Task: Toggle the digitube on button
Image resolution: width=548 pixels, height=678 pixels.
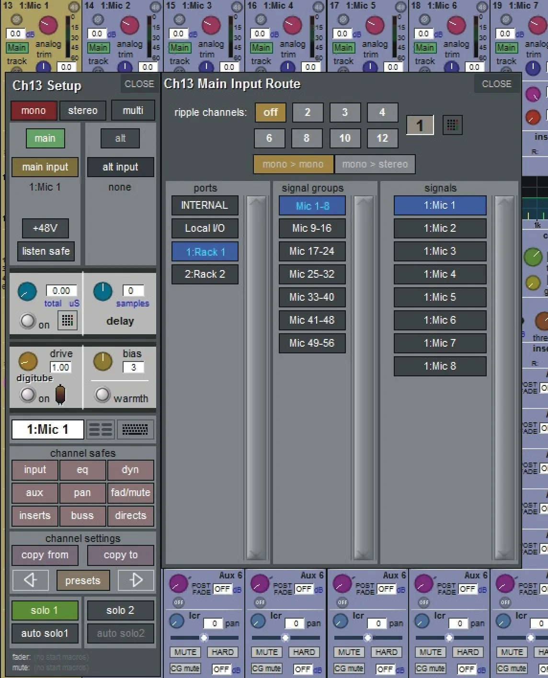Action: click(28, 395)
